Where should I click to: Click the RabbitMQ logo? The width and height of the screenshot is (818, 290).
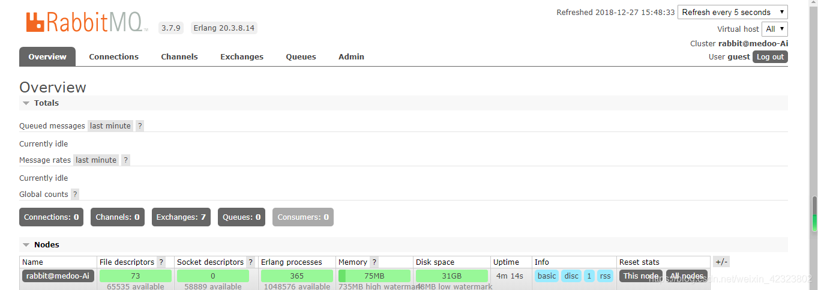coord(86,22)
